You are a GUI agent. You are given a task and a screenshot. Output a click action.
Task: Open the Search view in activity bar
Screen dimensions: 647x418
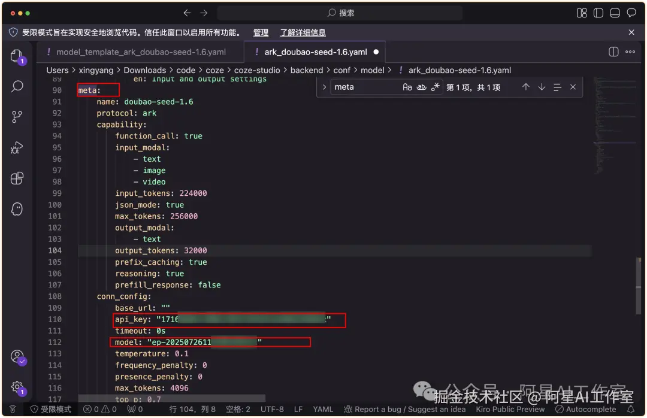pos(17,86)
